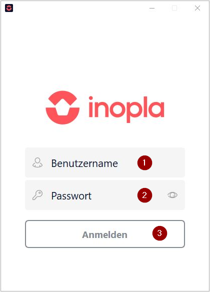
Task: Click the key icon beside Passwort
Action: 37,195
